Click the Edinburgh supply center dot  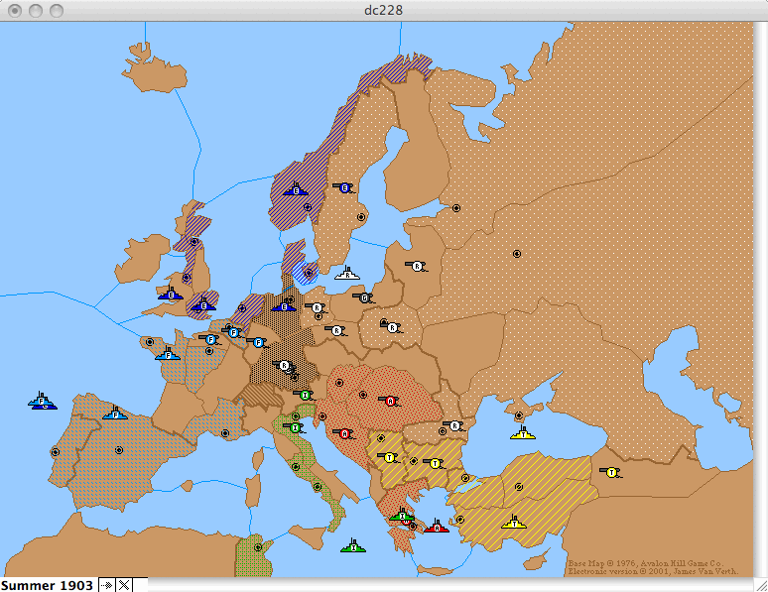194,241
